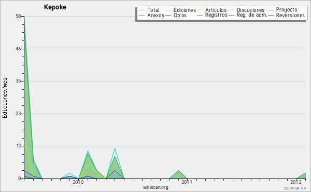The width and height of the screenshot is (311, 192).
Task: Click the 35 y-axis value
Action: tap(18, 81)
